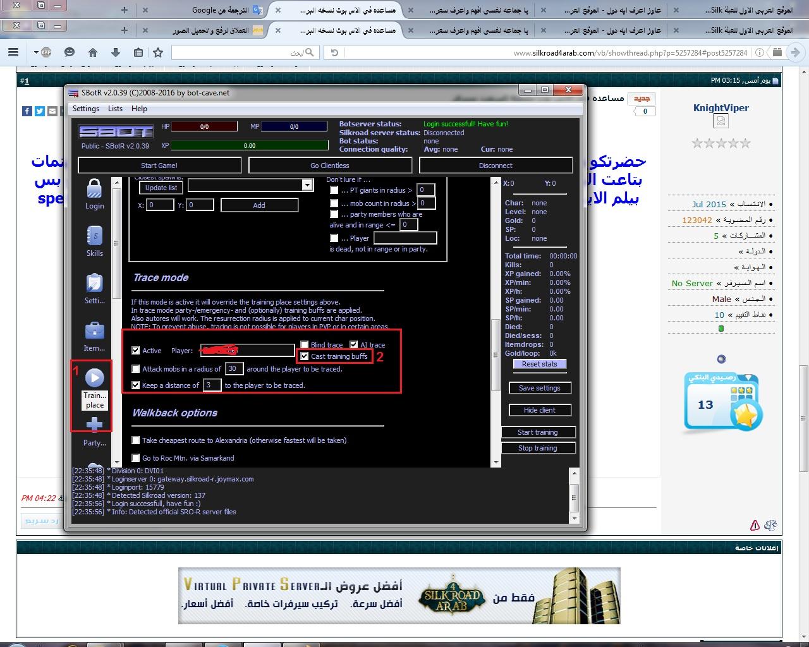The width and height of the screenshot is (809, 647).
Task: Click the Reset stats button
Action: 539,364
